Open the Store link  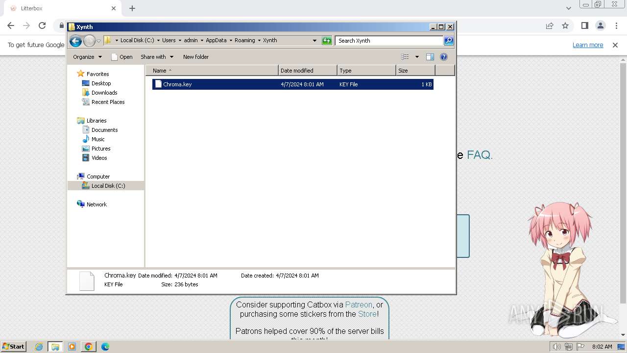point(367,314)
